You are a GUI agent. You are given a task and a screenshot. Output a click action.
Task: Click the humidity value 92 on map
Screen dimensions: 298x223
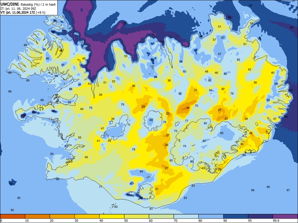point(260,38)
